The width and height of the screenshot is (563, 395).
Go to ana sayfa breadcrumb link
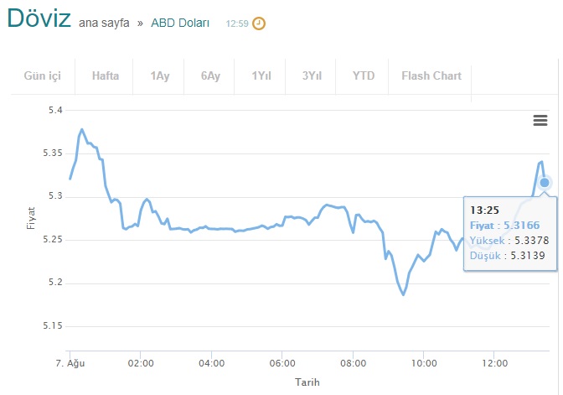tap(104, 23)
